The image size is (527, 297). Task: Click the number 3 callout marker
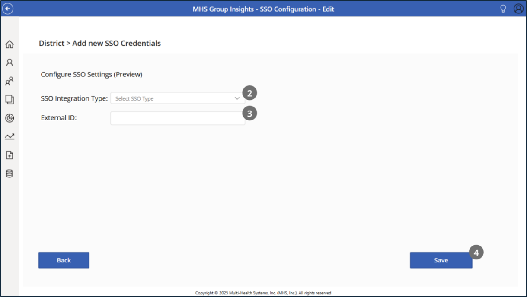point(249,113)
